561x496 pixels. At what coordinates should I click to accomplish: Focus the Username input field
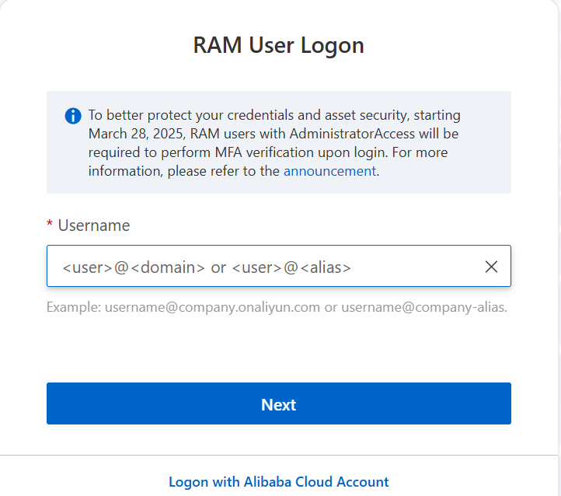pos(264,267)
